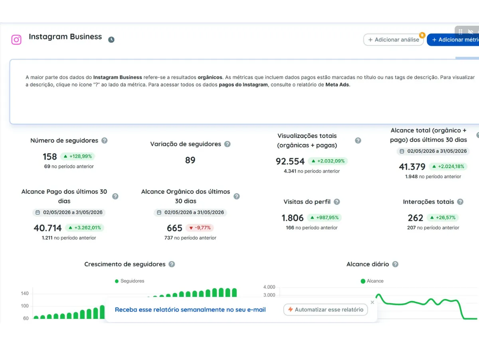479x359 pixels.
Task: Click '737 no período anterior' text
Action: coord(190,238)
